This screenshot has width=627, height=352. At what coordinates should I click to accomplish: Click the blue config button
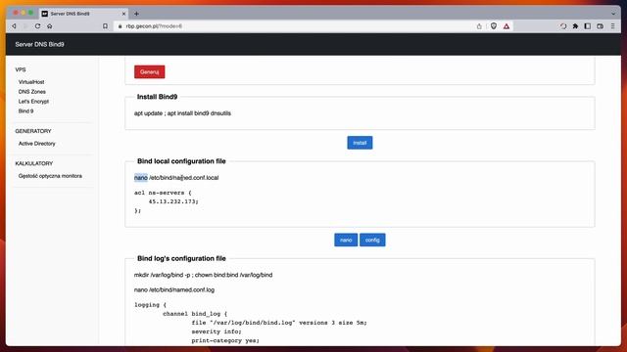(x=372, y=240)
